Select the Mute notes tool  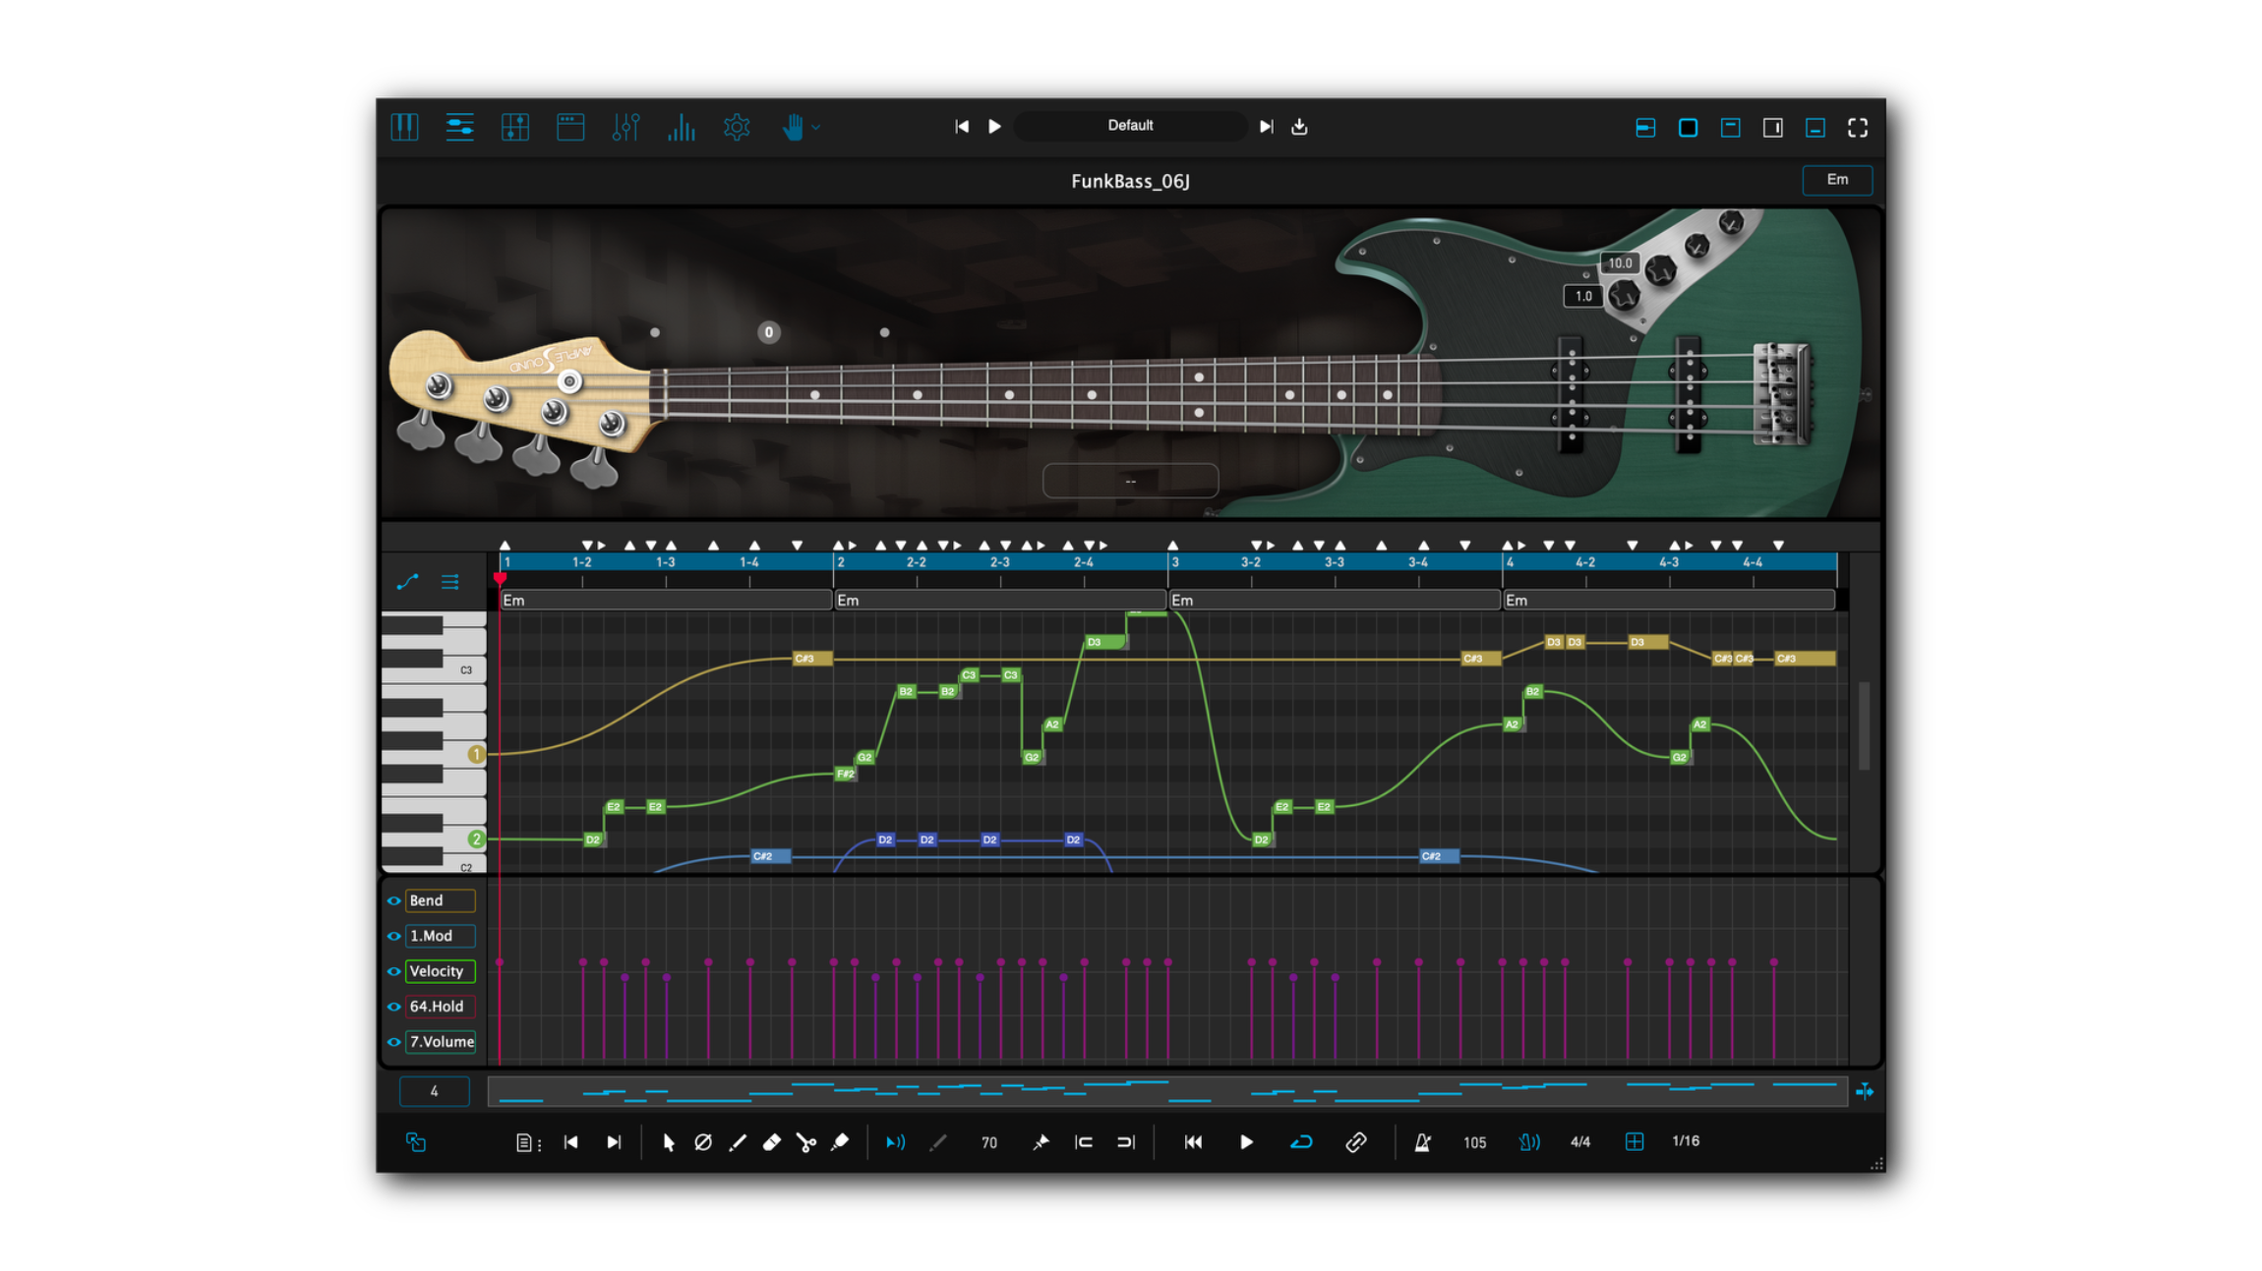coord(703,1141)
